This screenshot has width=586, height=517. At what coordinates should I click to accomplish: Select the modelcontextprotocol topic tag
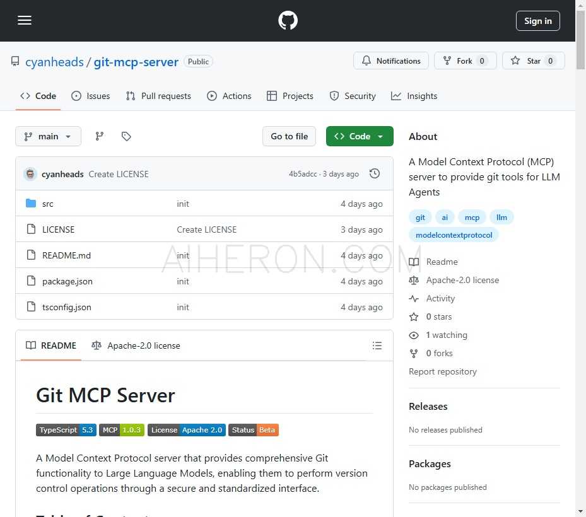pyautogui.click(x=454, y=235)
